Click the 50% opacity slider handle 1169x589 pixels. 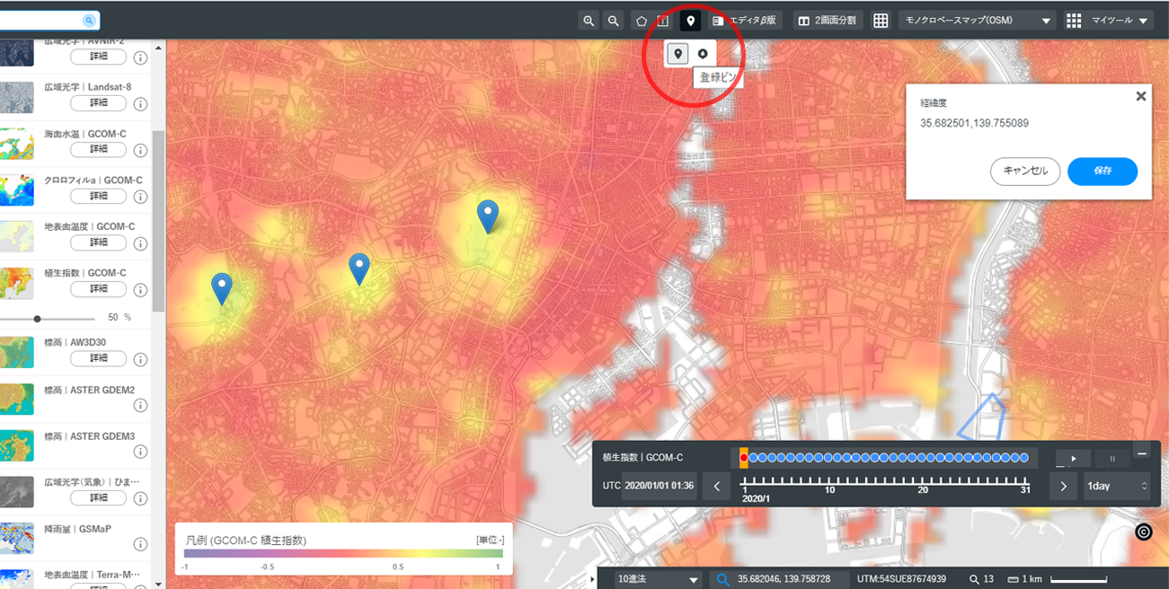point(38,318)
